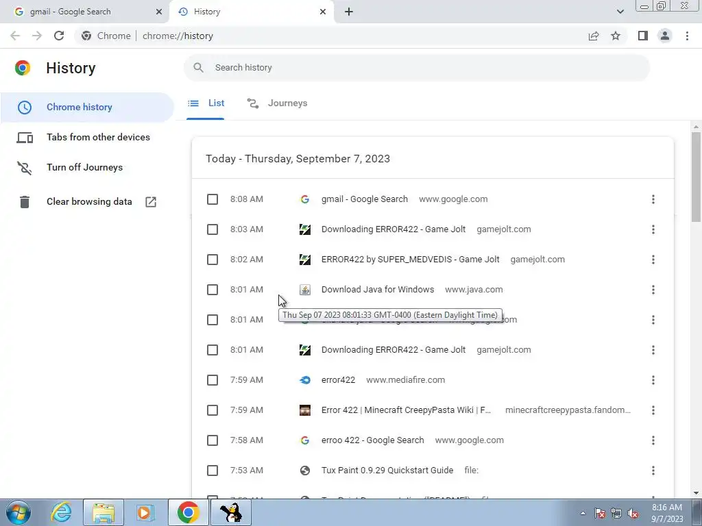
Task: Click the Minecraft wiki favicon icon
Action: [305, 410]
